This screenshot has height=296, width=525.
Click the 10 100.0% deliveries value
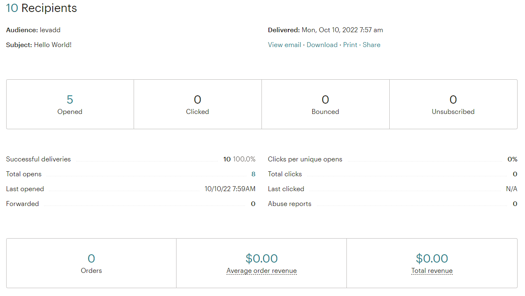point(239,159)
